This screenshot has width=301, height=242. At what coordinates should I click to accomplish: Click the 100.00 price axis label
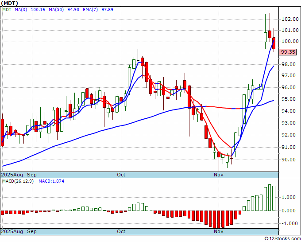pos(290,41)
